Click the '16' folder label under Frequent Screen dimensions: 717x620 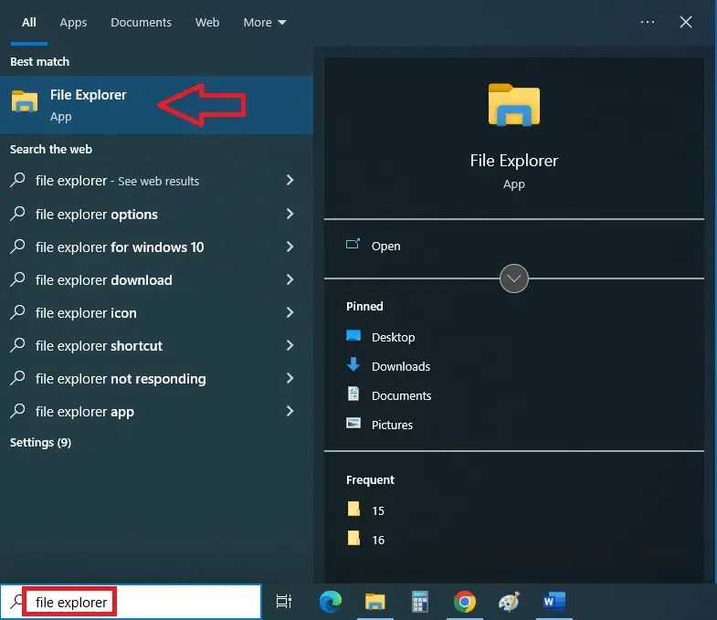378,540
